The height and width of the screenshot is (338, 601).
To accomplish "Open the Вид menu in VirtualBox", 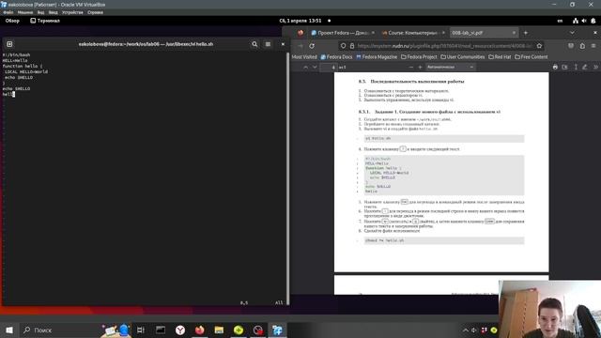I will click(40, 12).
